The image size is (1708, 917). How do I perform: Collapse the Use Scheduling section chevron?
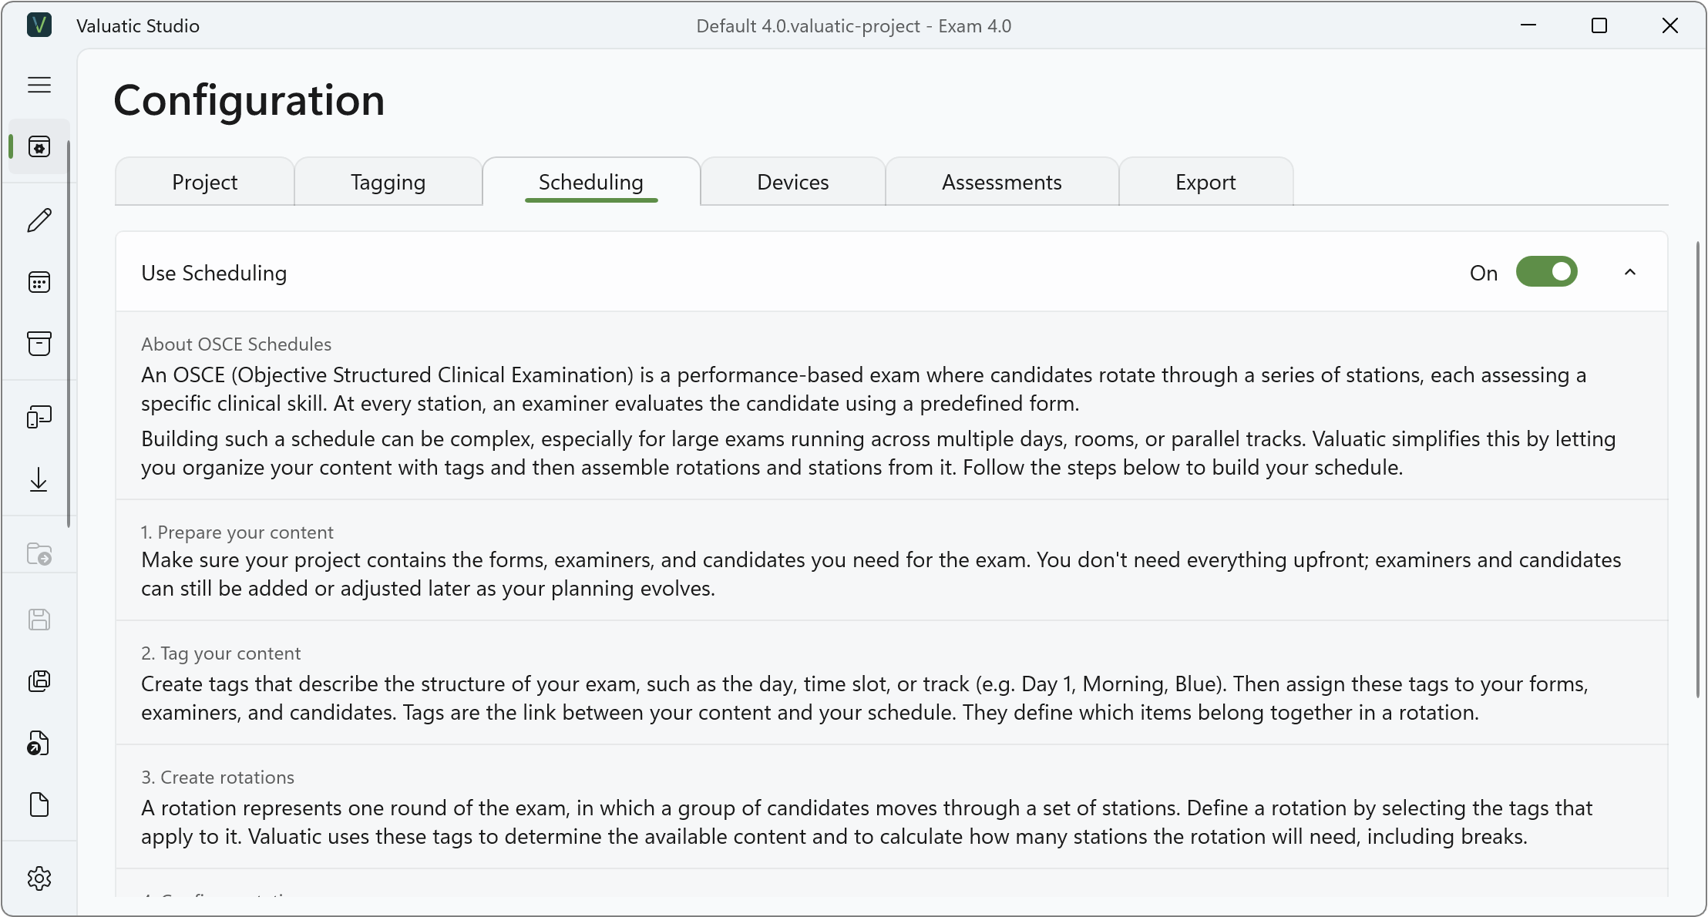pyautogui.click(x=1630, y=272)
